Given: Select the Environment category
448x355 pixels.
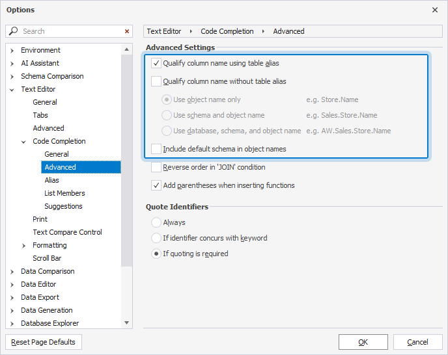Looking at the screenshot, I should (x=40, y=50).
